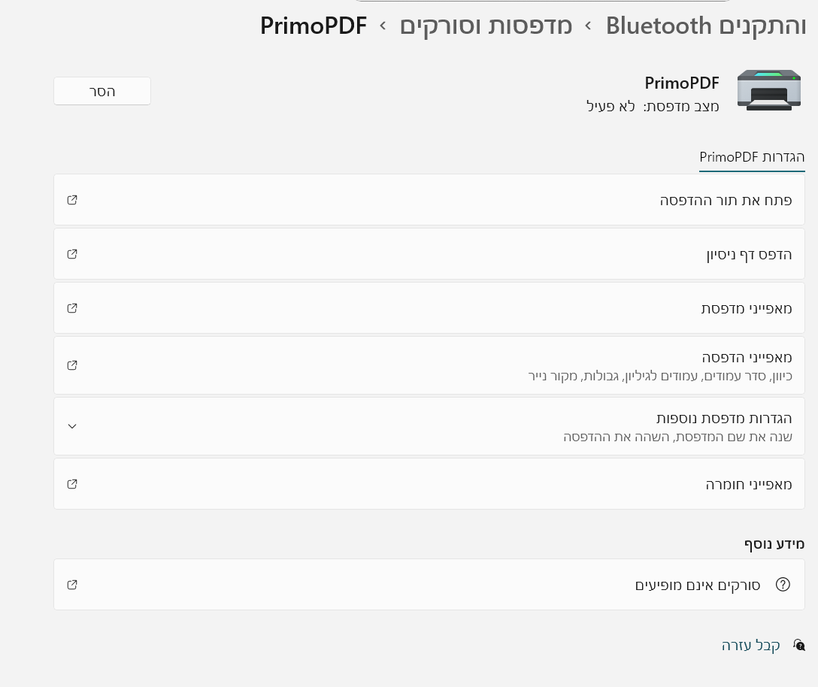This screenshot has width=818, height=687.
Task: Open פתח את תור ההדפסה
Action: click(726, 200)
